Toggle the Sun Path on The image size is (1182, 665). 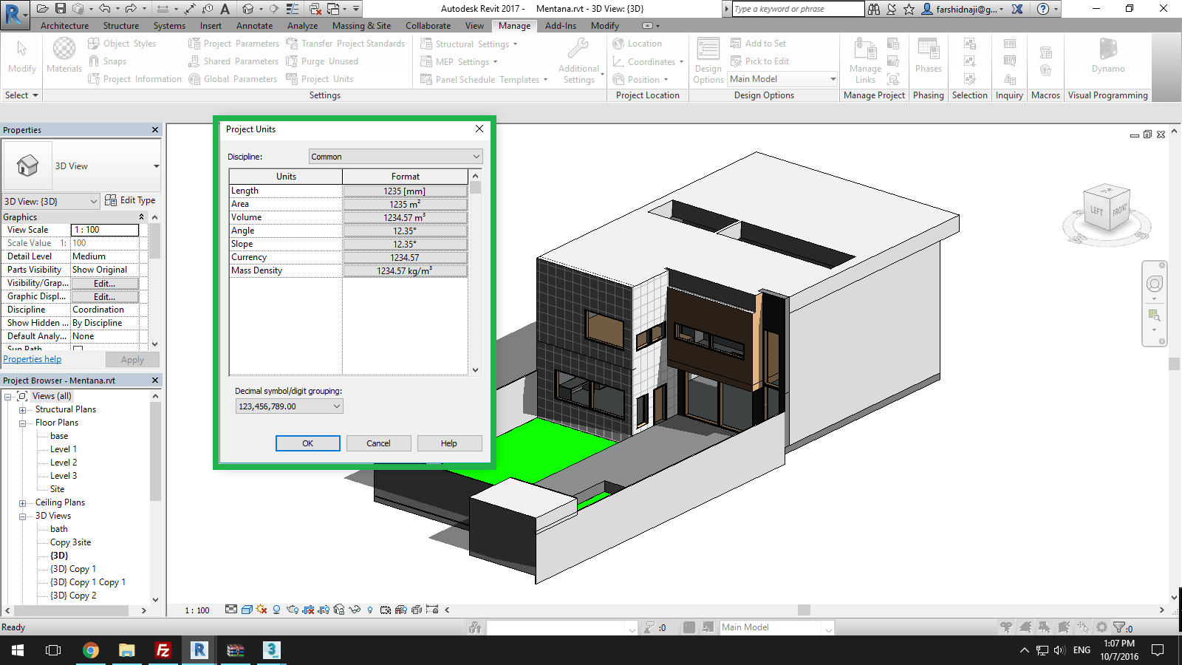pos(261,610)
